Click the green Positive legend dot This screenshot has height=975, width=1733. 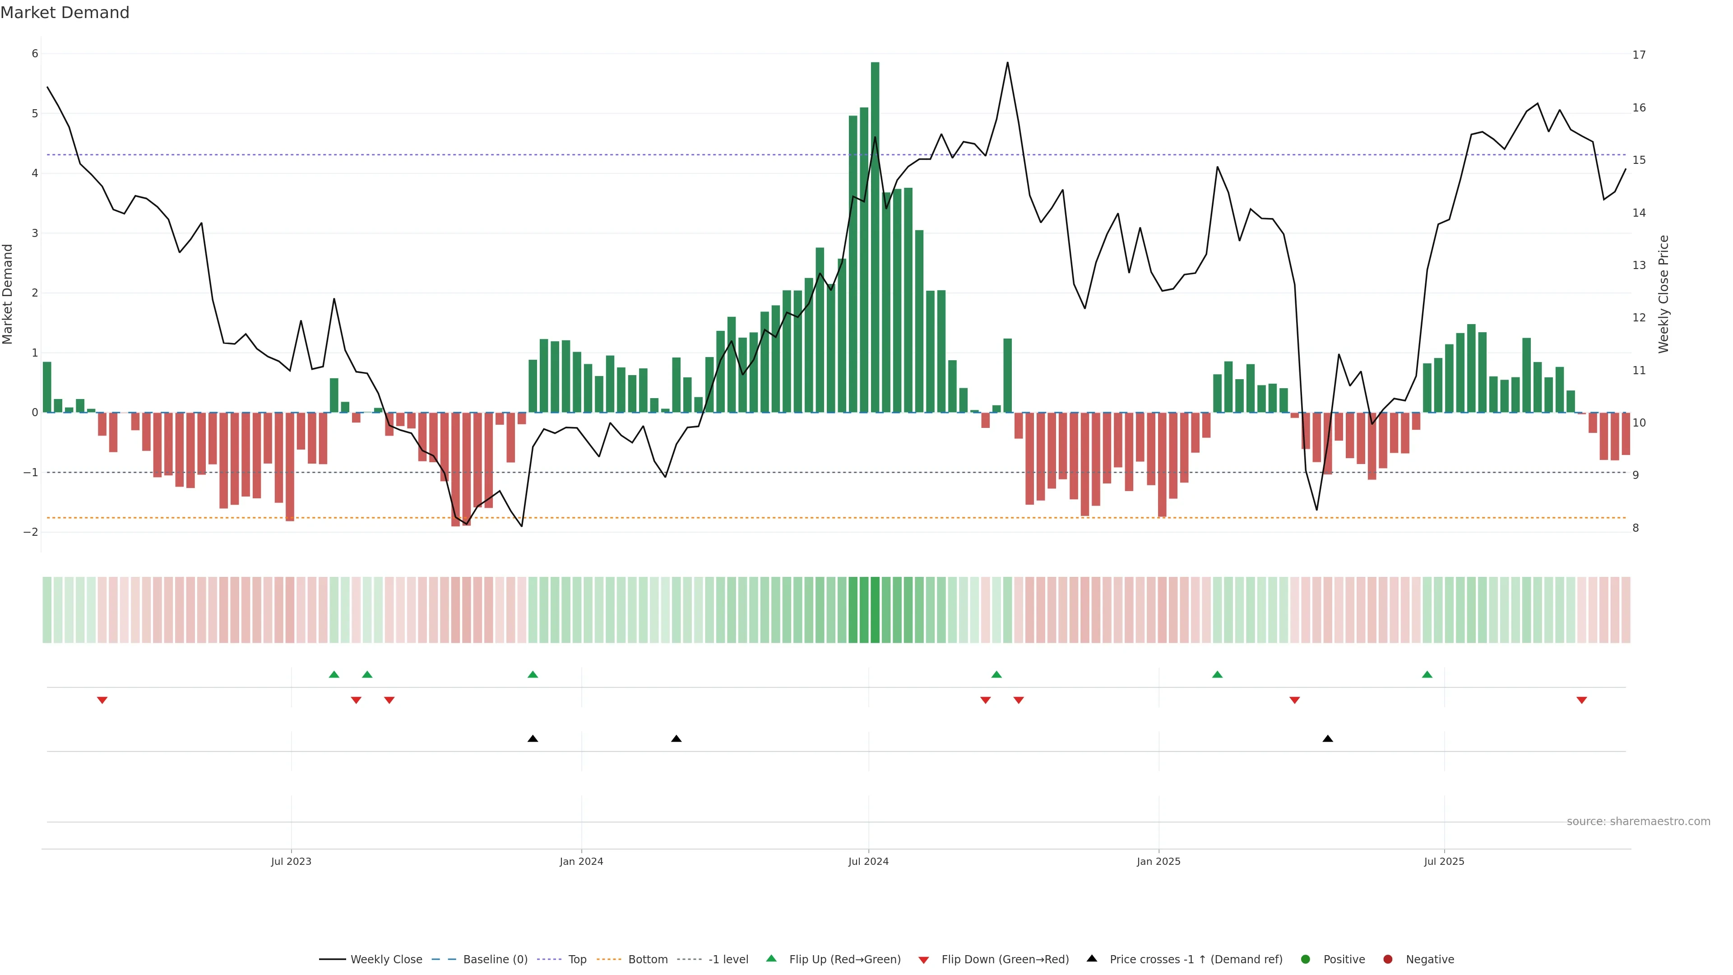point(1306,959)
